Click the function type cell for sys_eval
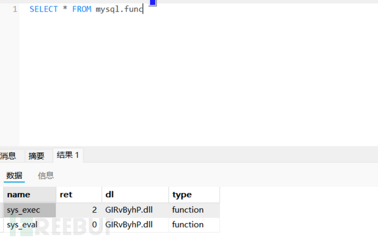 [194, 225]
